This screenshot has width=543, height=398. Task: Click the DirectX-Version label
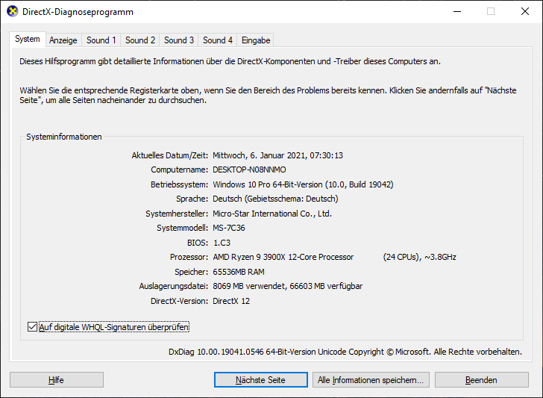[x=179, y=301]
